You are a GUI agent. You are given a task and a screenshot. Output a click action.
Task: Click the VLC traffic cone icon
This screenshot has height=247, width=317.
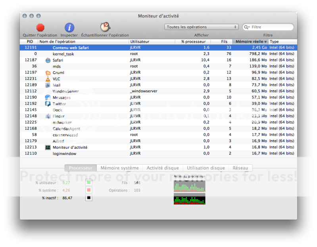[48, 79]
